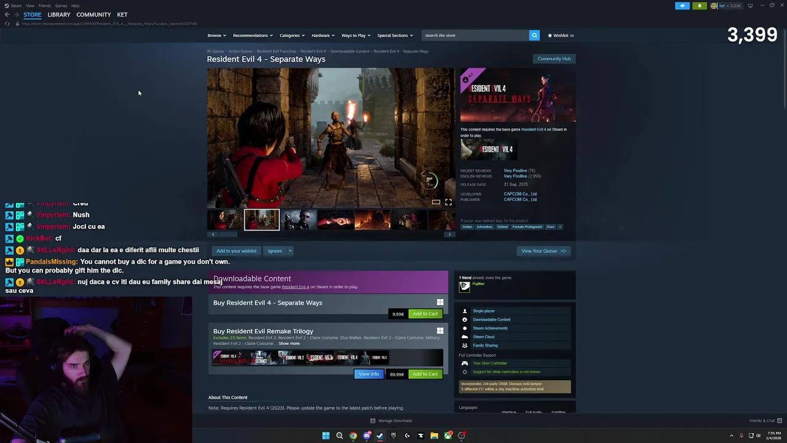Expand the Browse dropdown

(216, 35)
